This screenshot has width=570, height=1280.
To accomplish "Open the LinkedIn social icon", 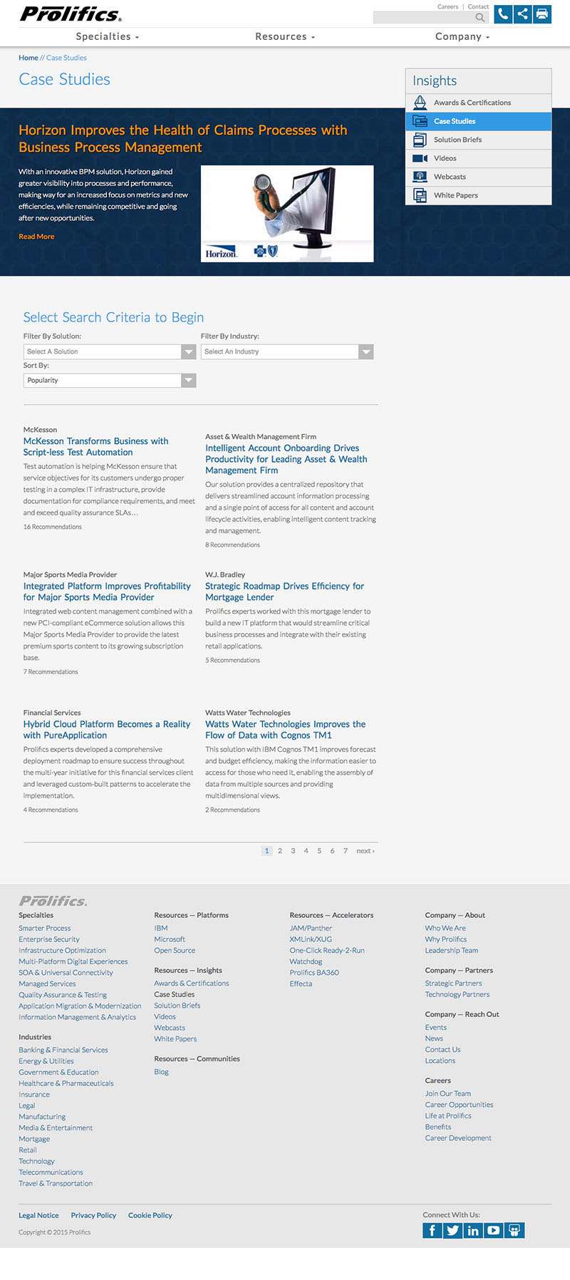I will (x=473, y=1230).
